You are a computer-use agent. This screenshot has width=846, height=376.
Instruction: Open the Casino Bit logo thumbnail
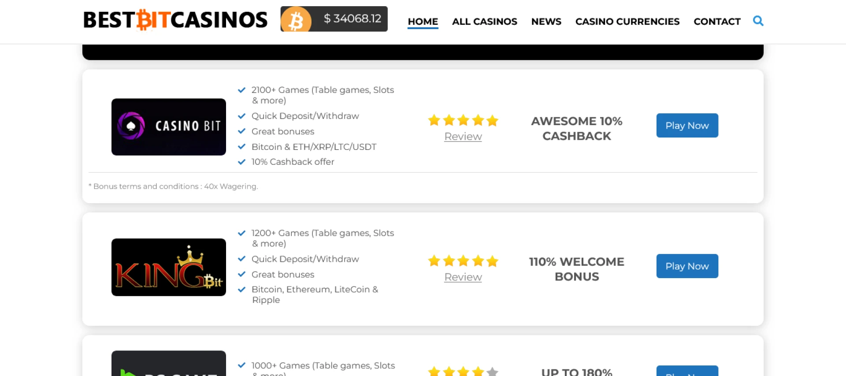click(168, 127)
